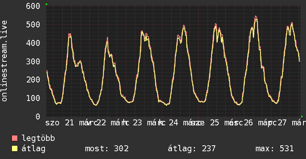Click the green arrow at x-axis end
Viewport: 306px width, 159px height.
[302, 116]
